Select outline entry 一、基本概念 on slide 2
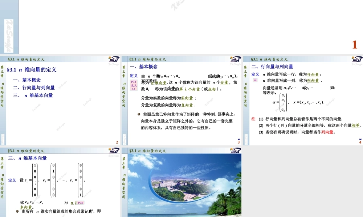 30,80
